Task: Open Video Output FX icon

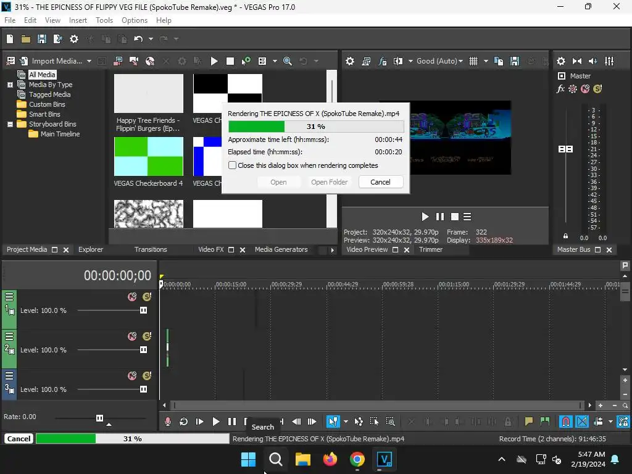Action: 382,61
